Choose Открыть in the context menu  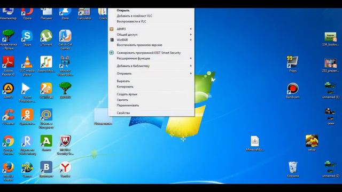151,10
